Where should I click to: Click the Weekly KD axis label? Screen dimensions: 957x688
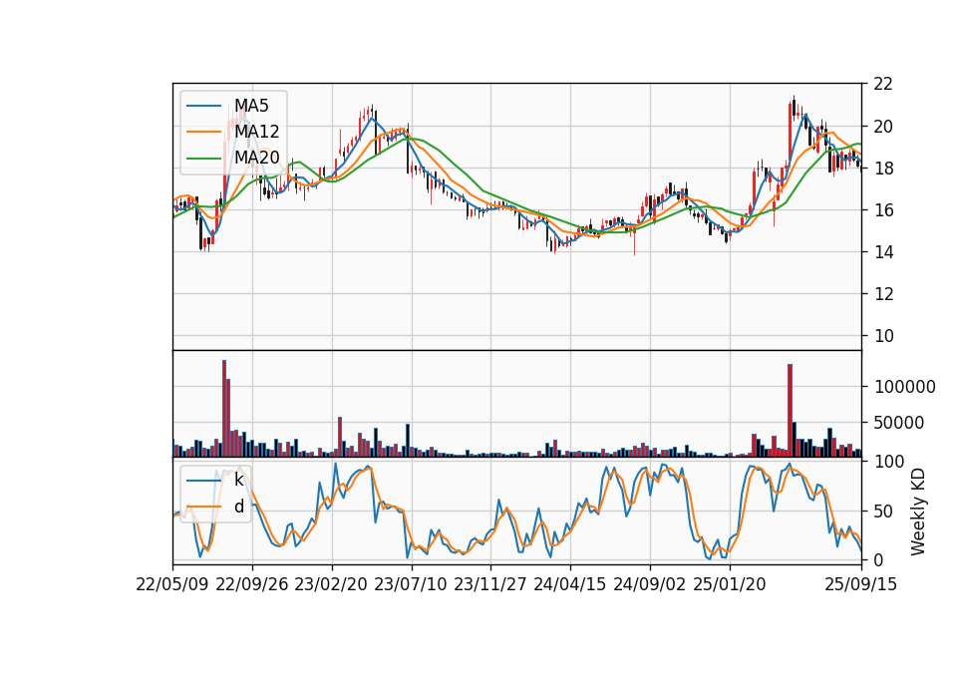pyautogui.click(x=918, y=512)
